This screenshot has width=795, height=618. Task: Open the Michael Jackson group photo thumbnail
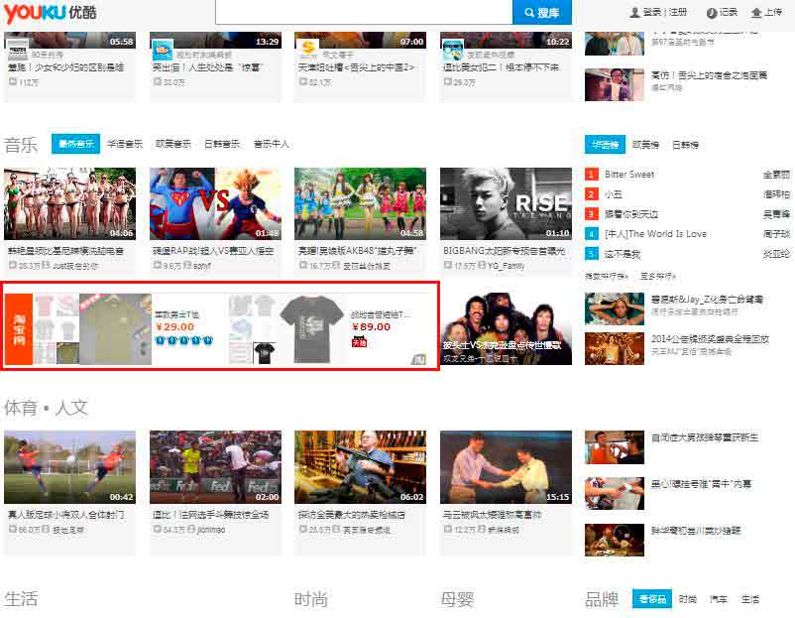click(x=506, y=328)
